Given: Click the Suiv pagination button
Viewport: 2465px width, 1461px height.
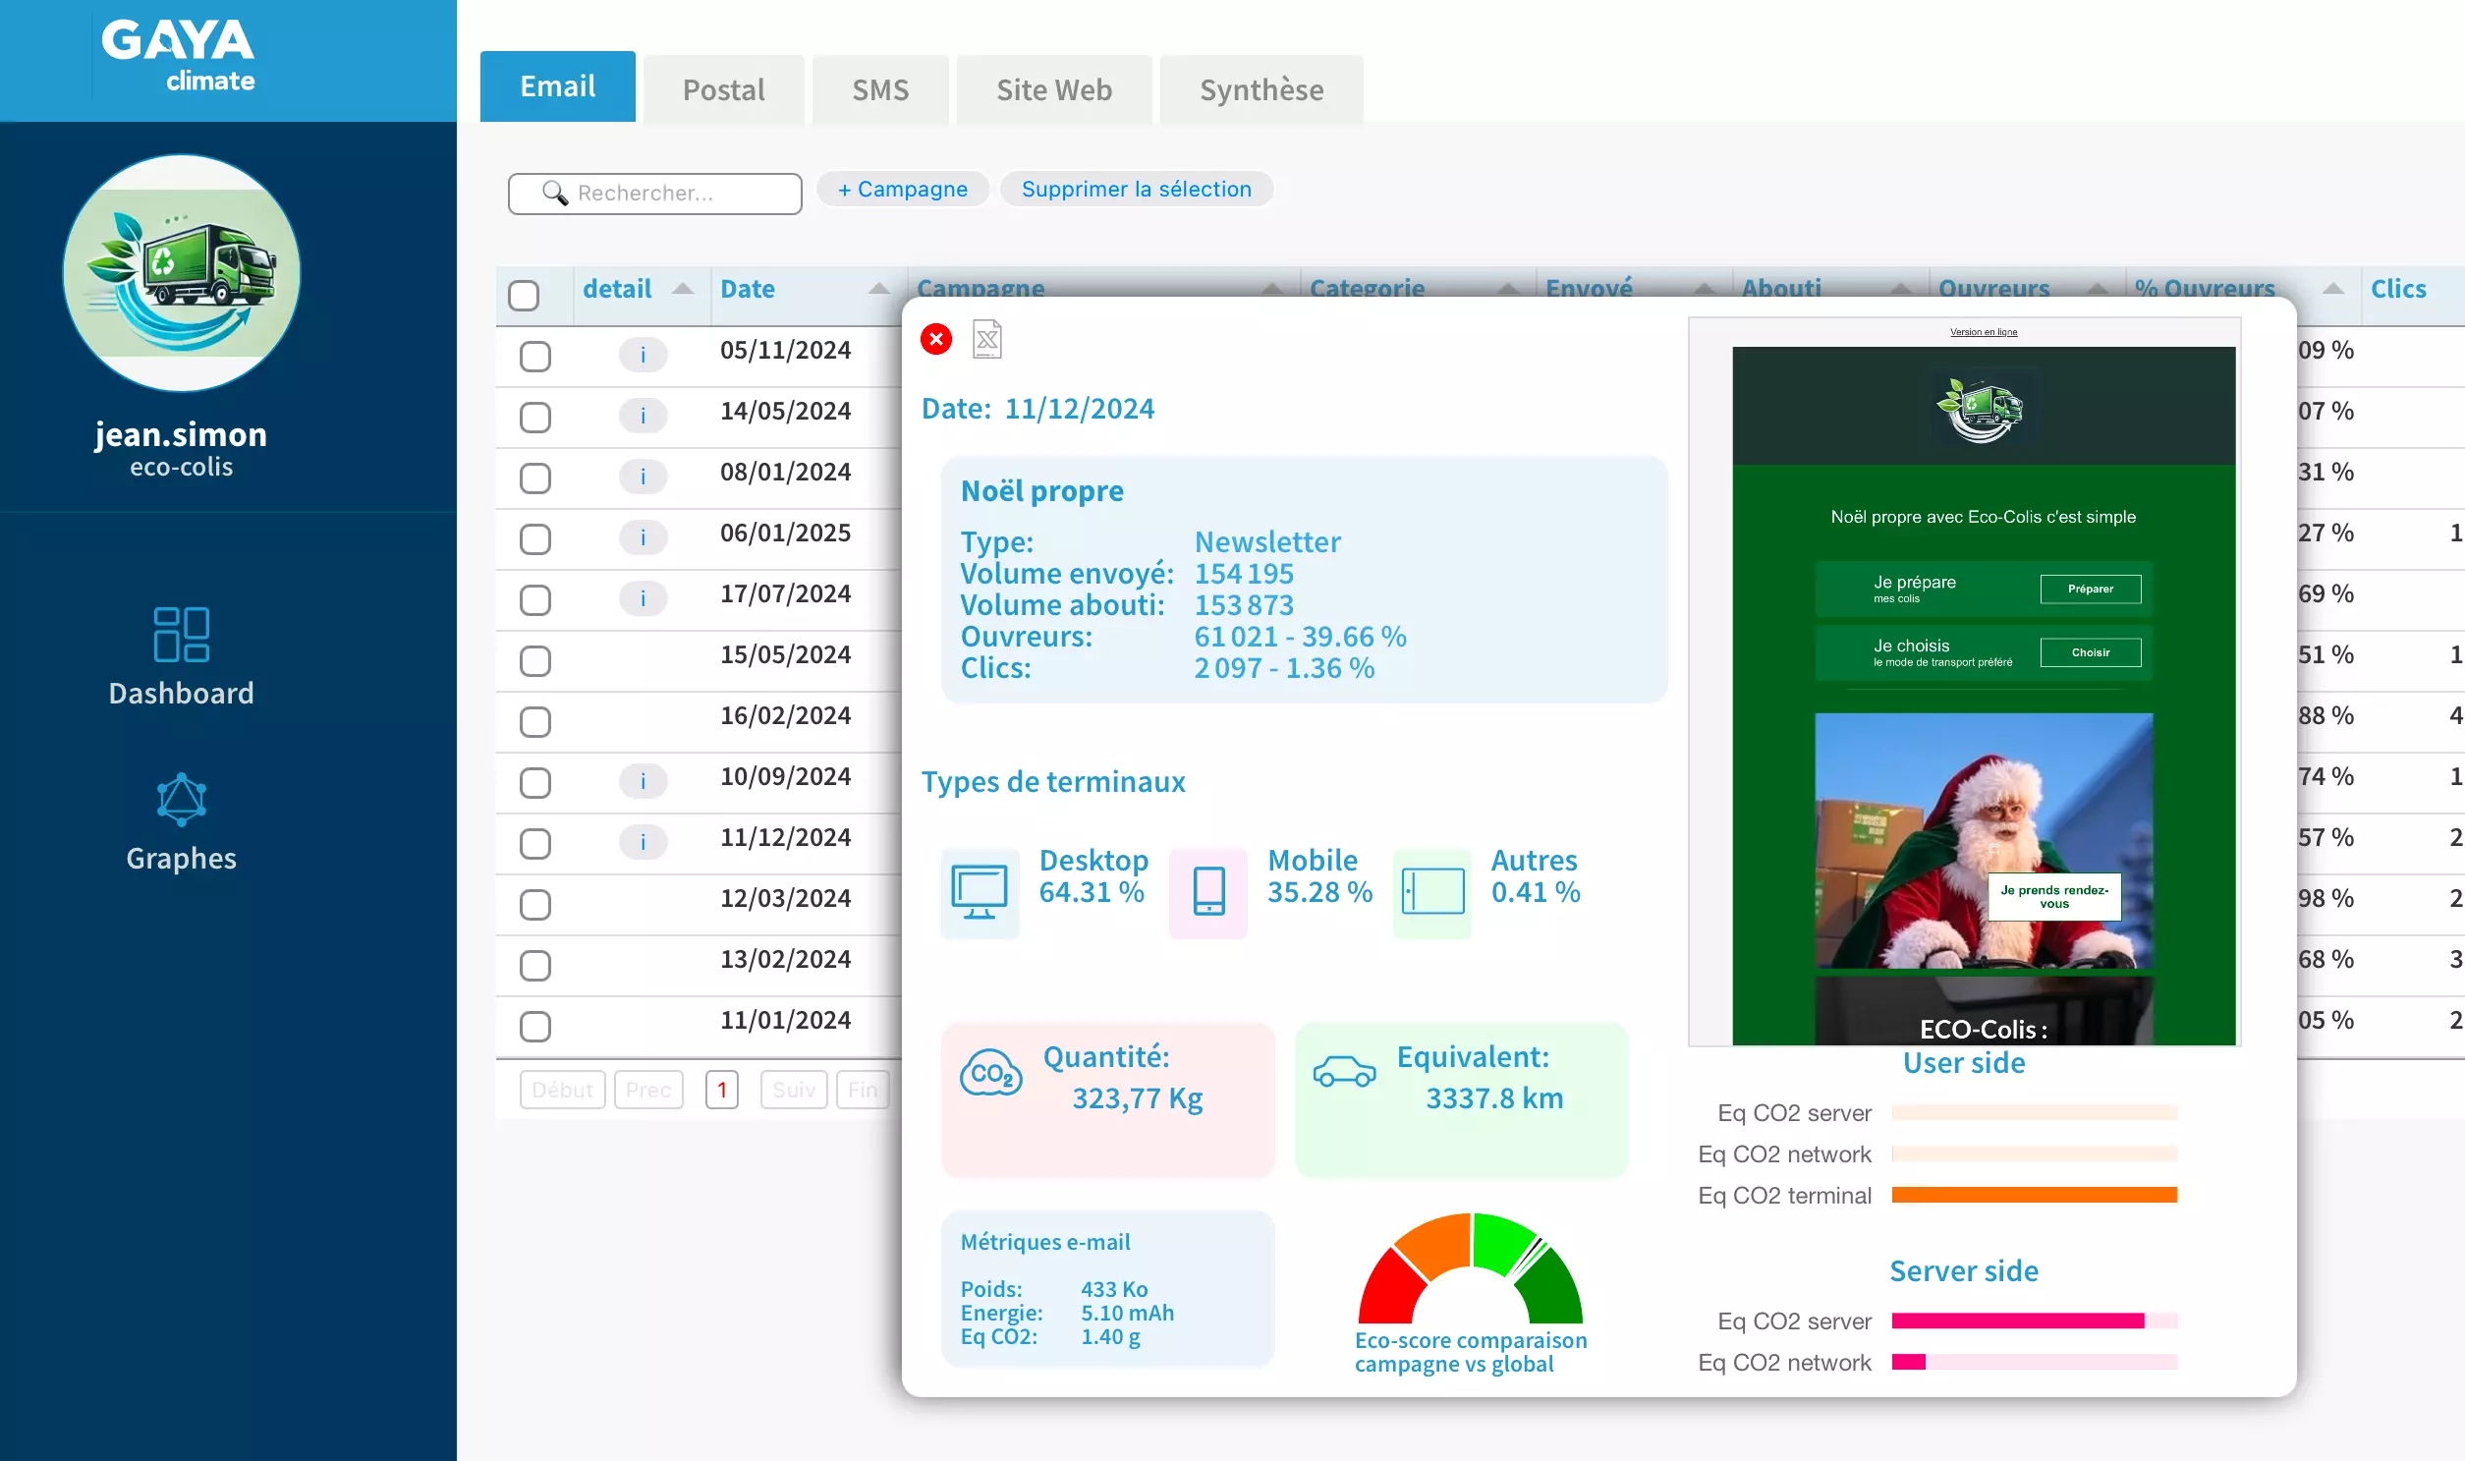Looking at the screenshot, I should [x=794, y=1090].
